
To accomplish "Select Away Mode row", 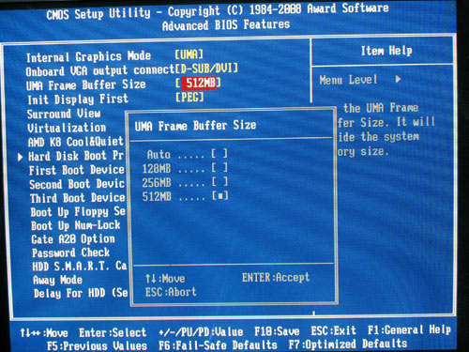I will (58, 280).
